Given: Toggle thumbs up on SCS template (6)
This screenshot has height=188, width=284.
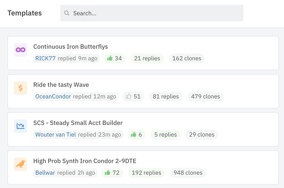Looking at the screenshot, I should (136, 135).
